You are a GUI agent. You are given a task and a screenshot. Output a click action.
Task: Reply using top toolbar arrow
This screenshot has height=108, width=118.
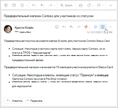point(34,5)
